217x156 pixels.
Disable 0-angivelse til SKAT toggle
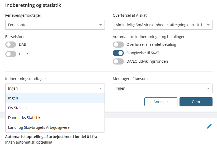pos(118,53)
